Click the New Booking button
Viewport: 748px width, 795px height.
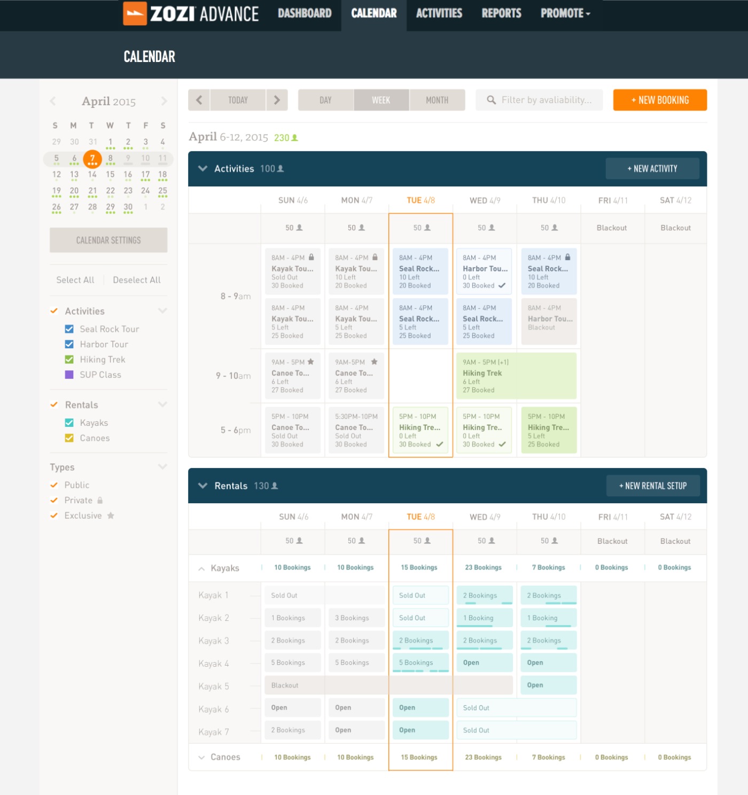pyautogui.click(x=659, y=100)
